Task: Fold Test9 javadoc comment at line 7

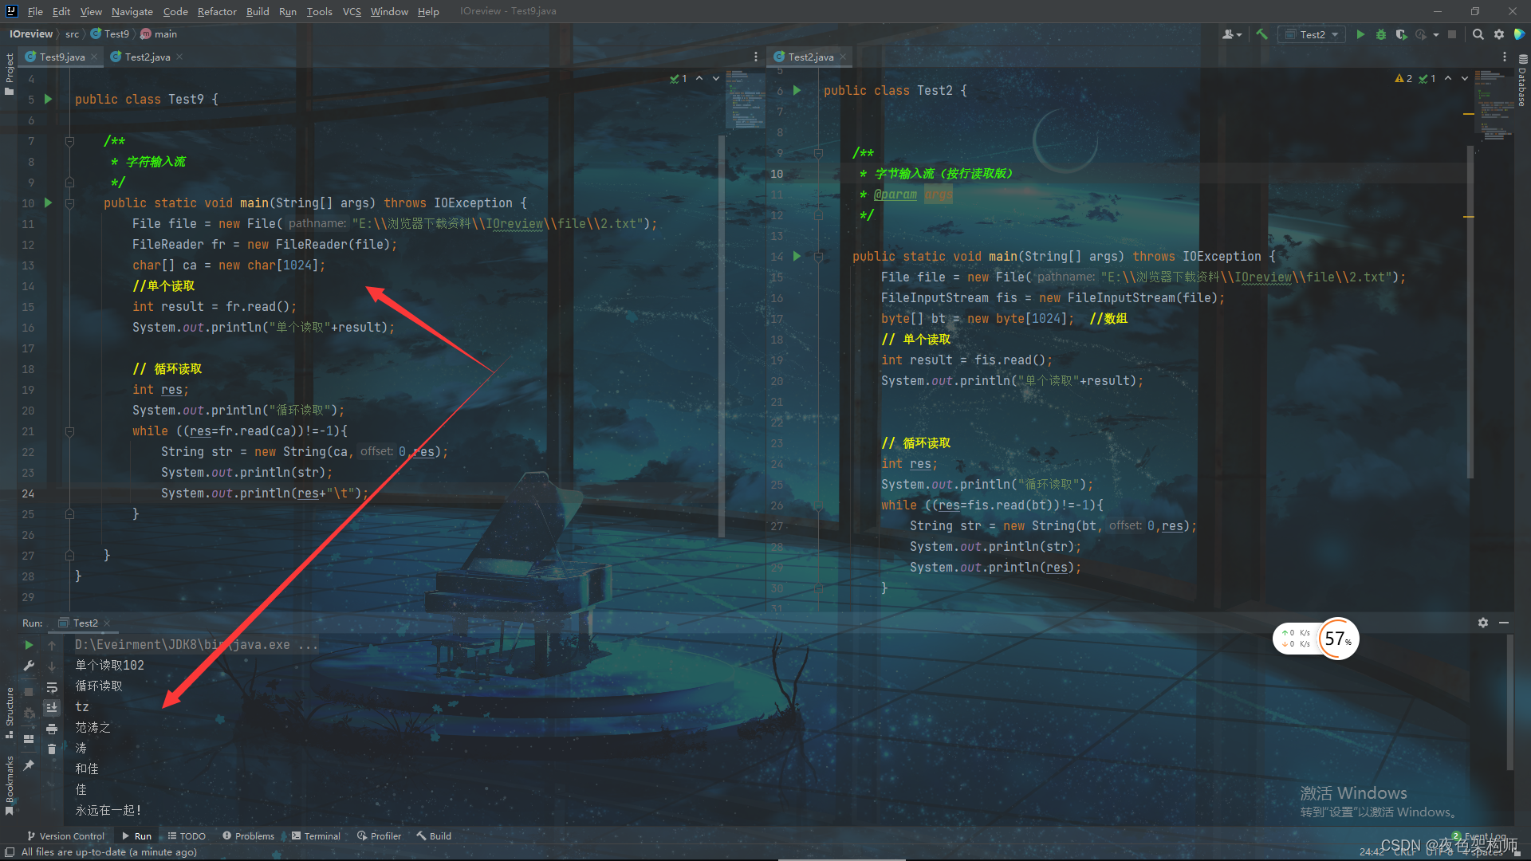Action: pyautogui.click(x=69, y=141)
